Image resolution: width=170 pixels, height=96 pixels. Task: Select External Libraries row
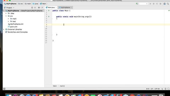coord(24,29)
